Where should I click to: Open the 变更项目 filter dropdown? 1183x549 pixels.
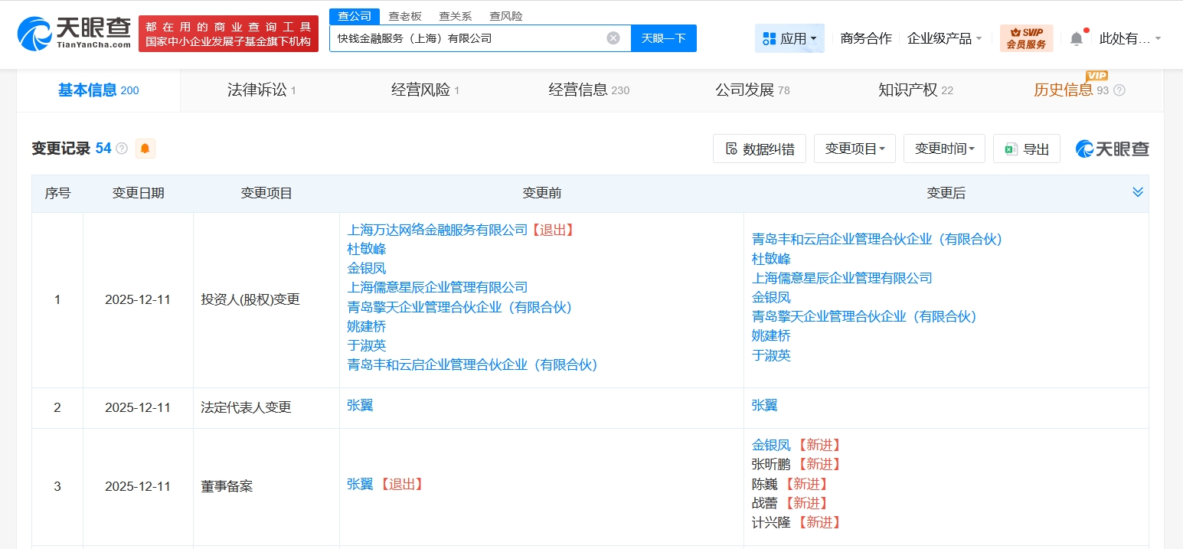coord(855,149)
